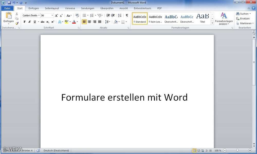The width and height of the screenshot is (257, 154).
Task: Open the Entwicklertools tab
Action: pyautogui.click(x=142, y=8)
